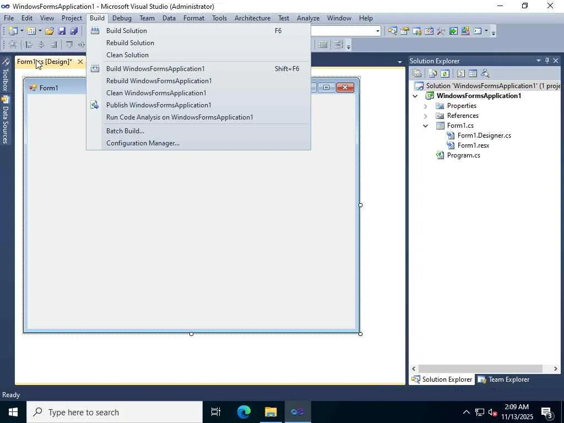564x423 pixels.
Task: Toggle auto-hide pin on Solution Explorer
Action: point(547,61)
